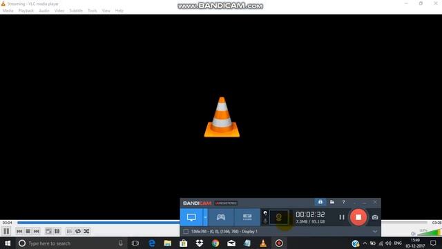Stop VLC playback
Viewport: 442px width, 249px height.
(x=28, y=231)
